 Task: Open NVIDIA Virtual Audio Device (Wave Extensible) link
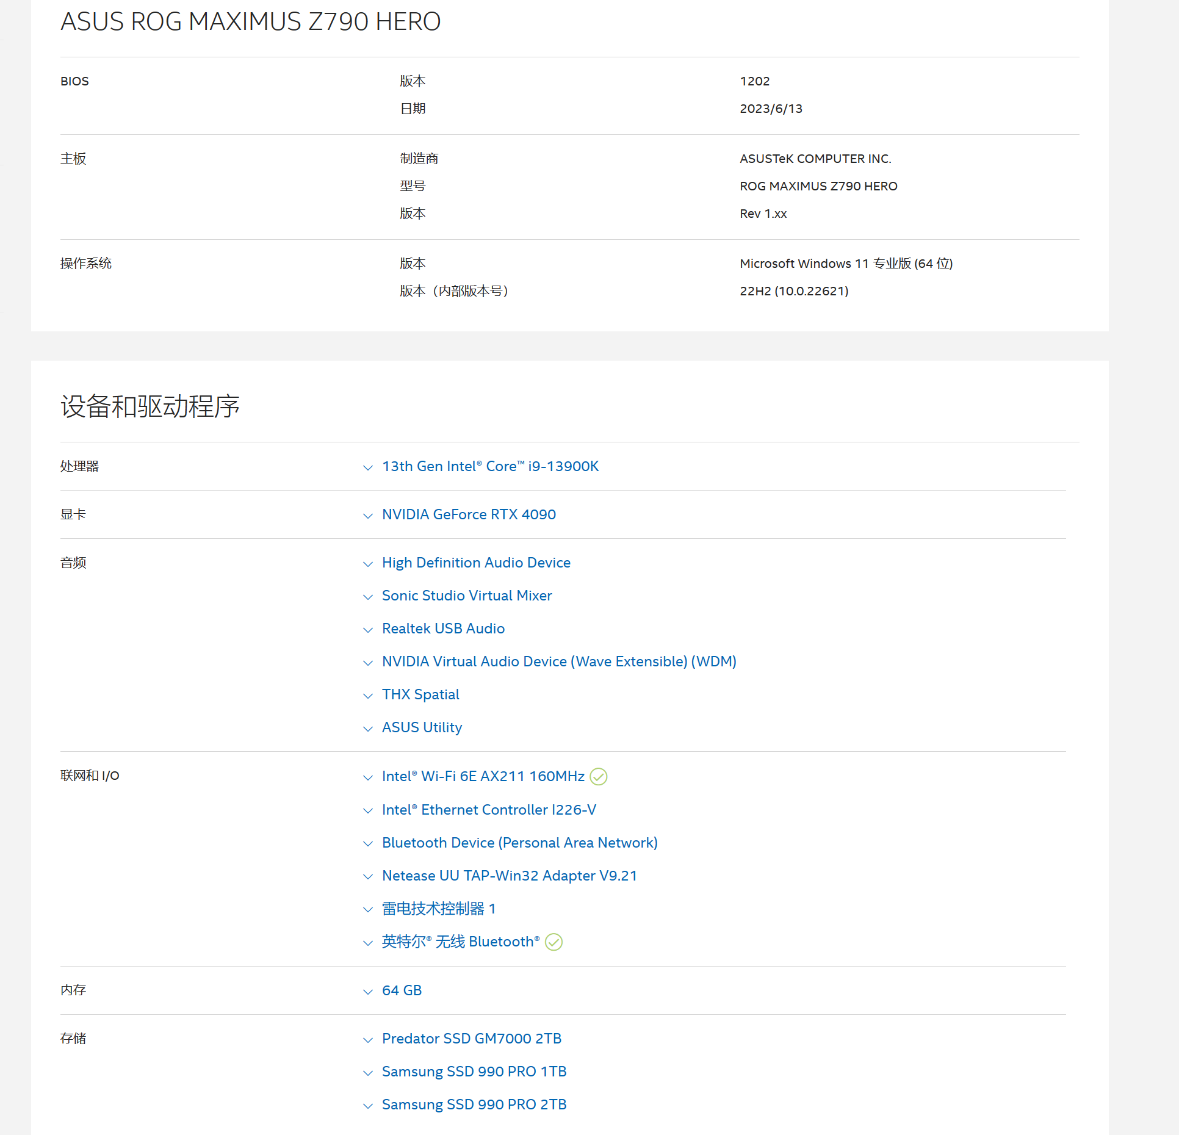[559, 661]
